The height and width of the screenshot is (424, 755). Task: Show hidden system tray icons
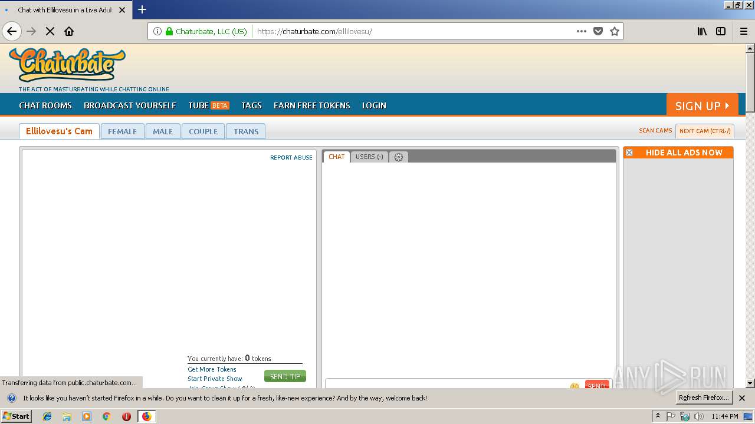point(658,416)
